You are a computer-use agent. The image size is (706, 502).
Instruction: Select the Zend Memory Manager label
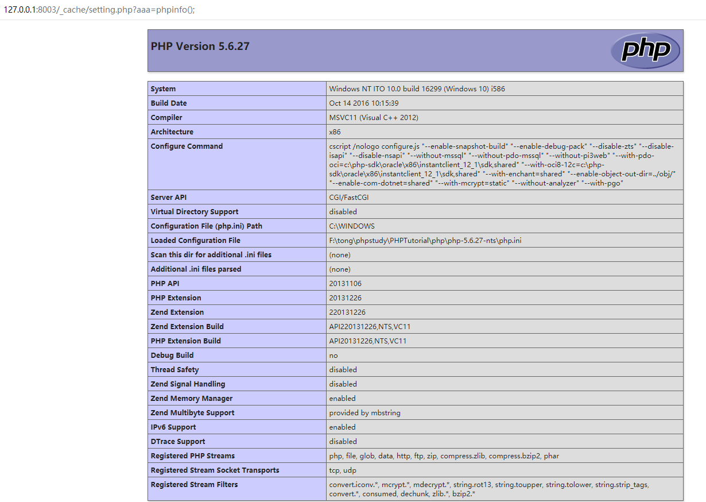tap(192, 399)
